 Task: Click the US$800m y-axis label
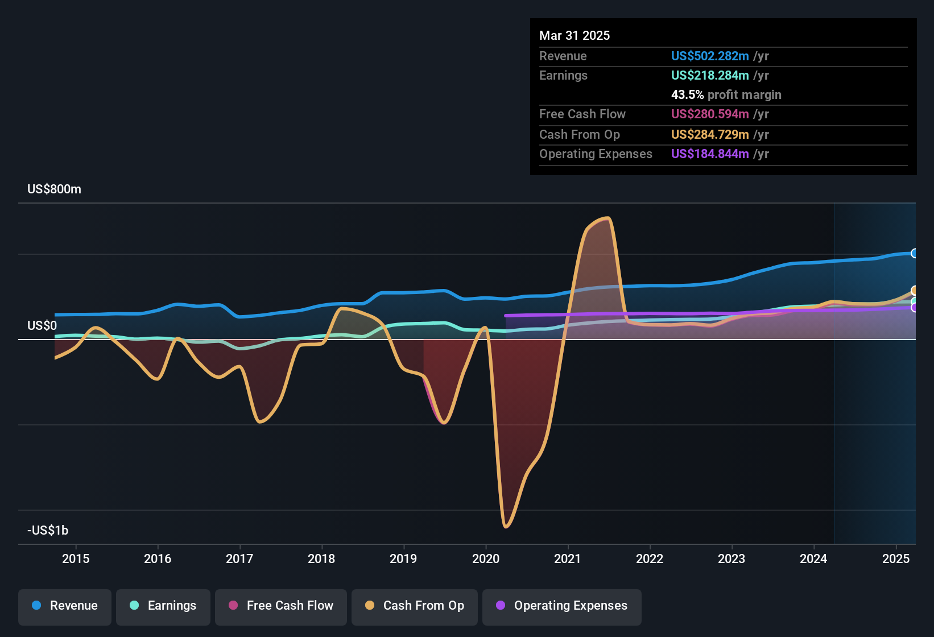pyautogui.click(x=54, y=189)
